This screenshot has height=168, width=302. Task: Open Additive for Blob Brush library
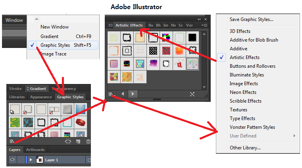(254, 40)
